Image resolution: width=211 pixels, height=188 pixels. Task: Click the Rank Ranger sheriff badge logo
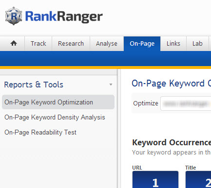tap(14, 16)
